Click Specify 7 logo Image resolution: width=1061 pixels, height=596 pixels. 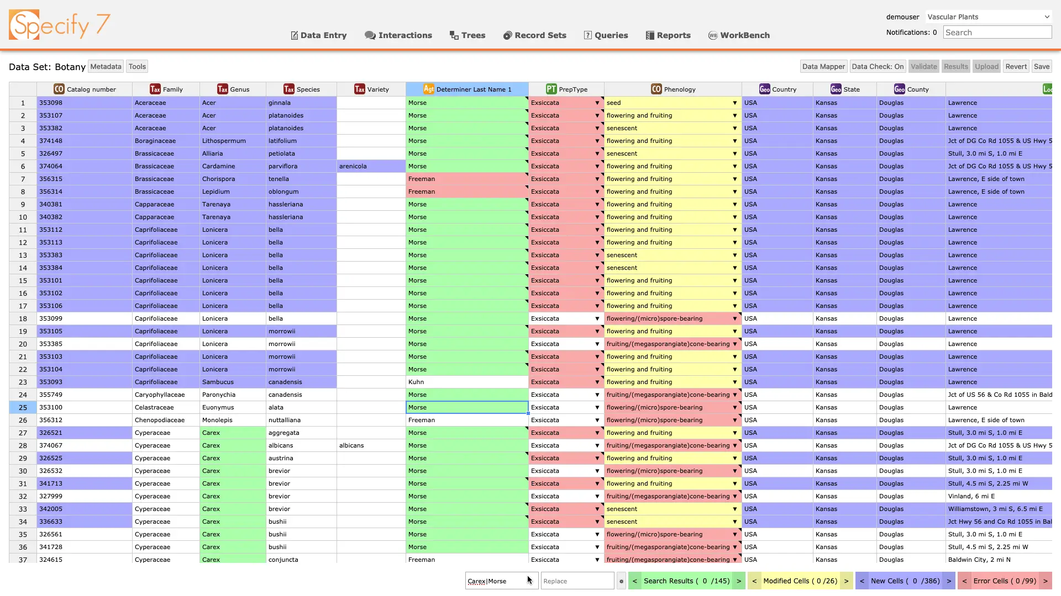click(59, 25)
